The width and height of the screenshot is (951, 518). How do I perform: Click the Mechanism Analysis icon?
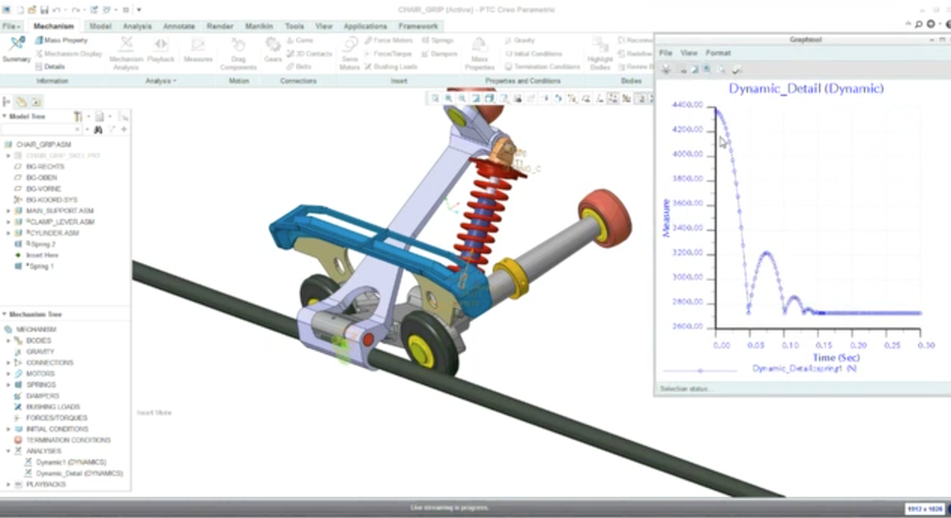125,51
